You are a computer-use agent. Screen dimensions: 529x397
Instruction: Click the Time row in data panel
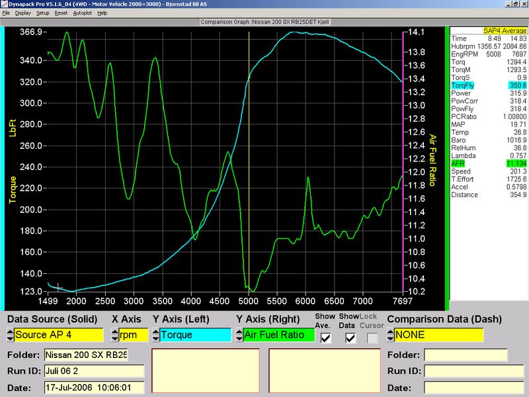tap(489, 39)
